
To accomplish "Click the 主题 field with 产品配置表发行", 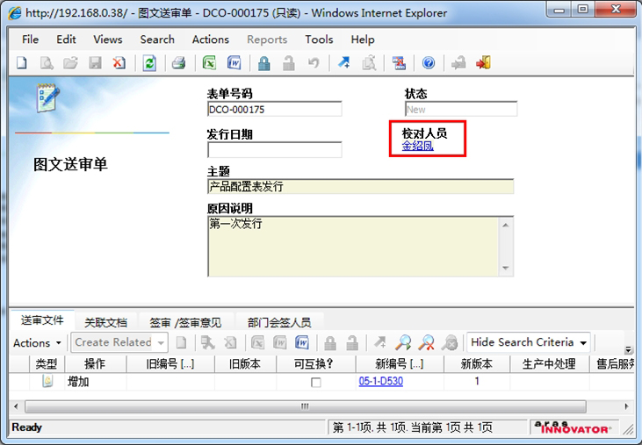I will (360, 186).
